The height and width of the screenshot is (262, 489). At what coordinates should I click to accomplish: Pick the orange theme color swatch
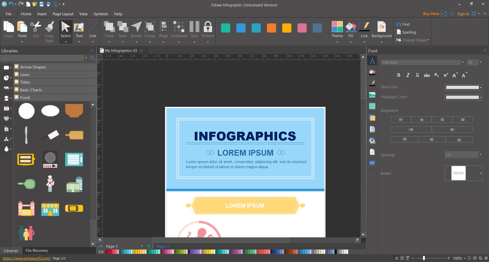tap(271, 28)
